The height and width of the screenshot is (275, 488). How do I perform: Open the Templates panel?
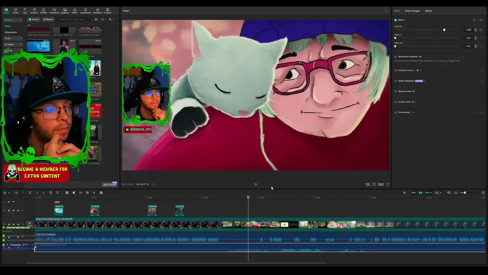tap(97, 10)
